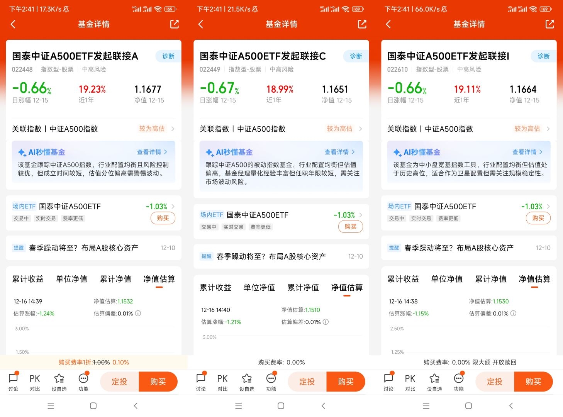Select 累计收益 tab on 联接I screen
Viewport: 563px width, 417px height.
click(x=403, y=279)
